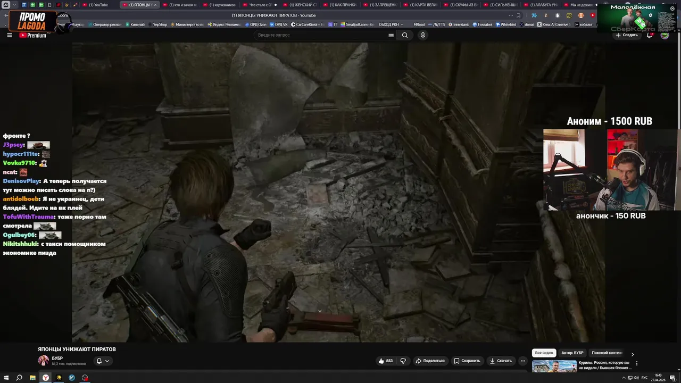The image size is (681, 383).
Task: Select the Все видео filter chip
Action: click(x=544, y=353)
